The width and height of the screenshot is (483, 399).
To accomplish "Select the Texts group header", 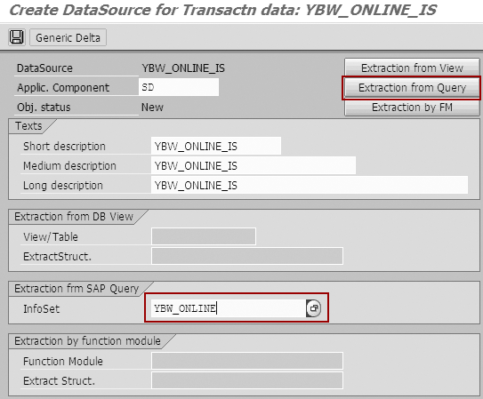I will (28, 126).
